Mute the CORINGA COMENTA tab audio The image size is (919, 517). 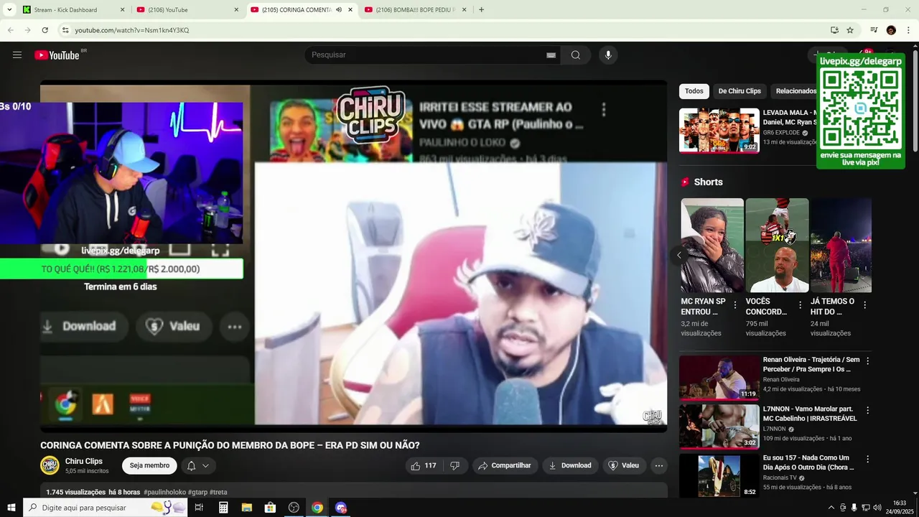point(339,10)
